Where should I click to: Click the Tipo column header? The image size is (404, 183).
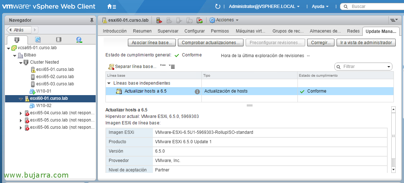pyautogui.click(x=249, y=75)
